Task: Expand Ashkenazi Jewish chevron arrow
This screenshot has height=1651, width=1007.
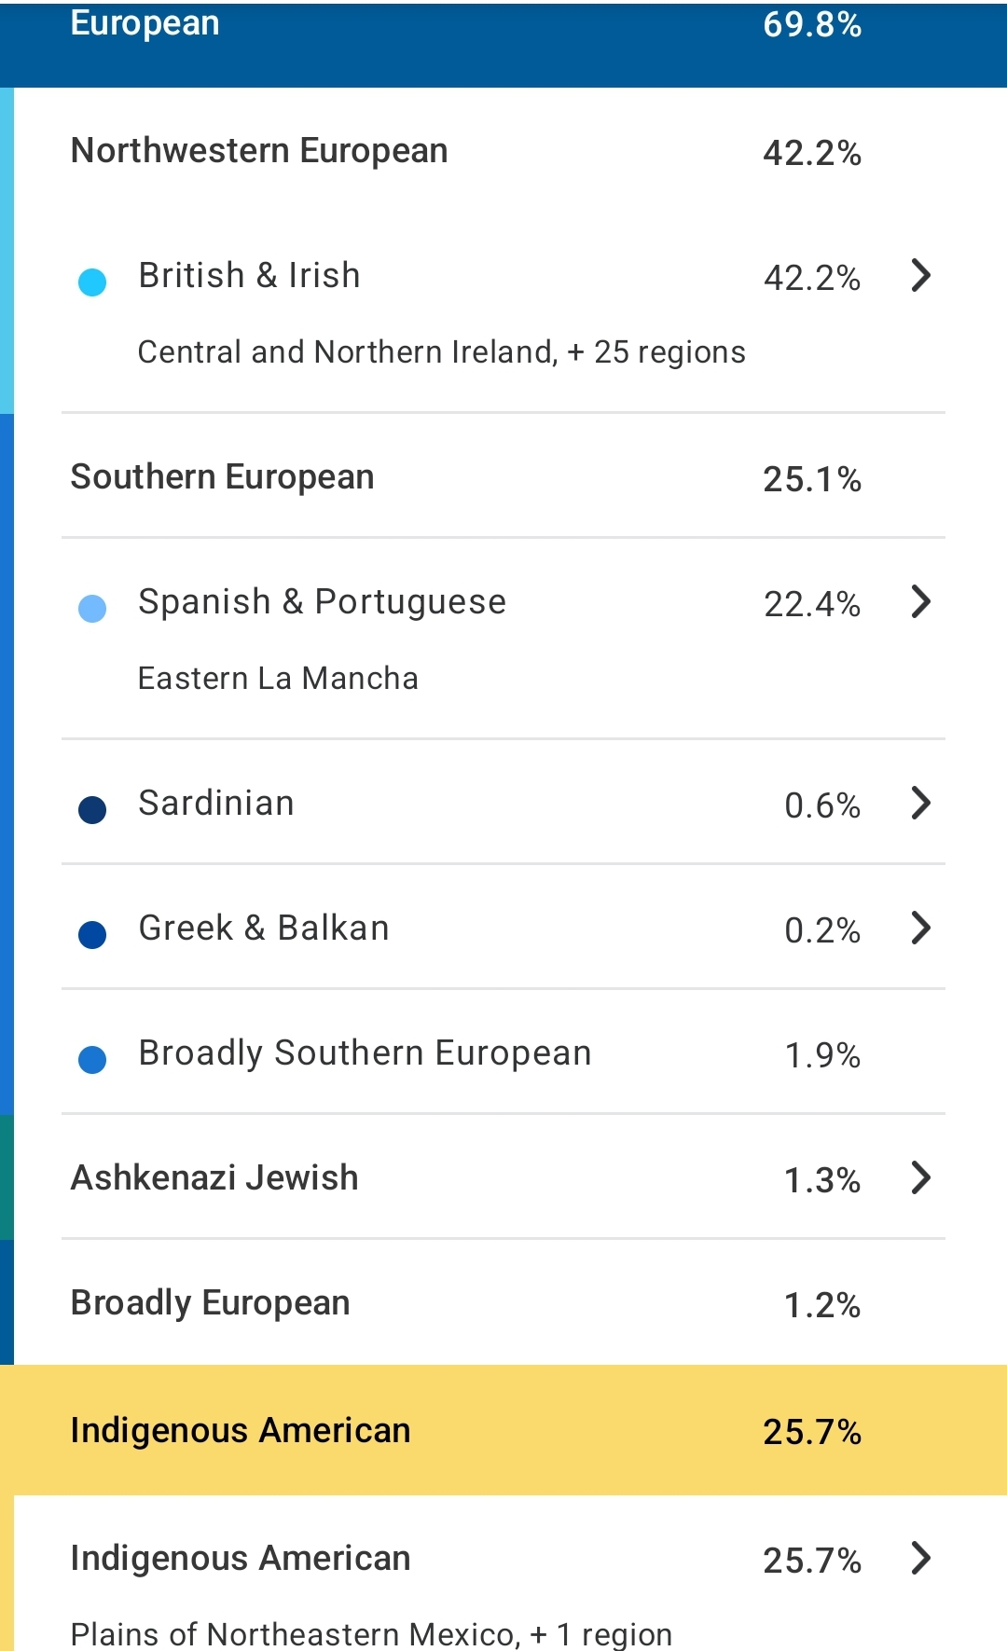Action: click(x=921, y=1177)
